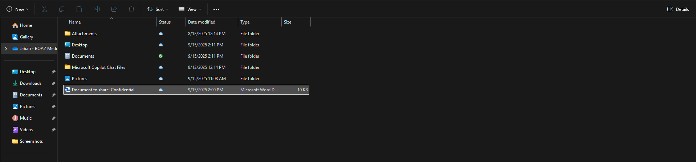Click the Cut scissors icon
696x162 pixels.
point(44,9)
